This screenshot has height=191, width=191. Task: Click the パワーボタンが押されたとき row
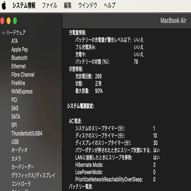pyautogui.click(x=117, y=150)
